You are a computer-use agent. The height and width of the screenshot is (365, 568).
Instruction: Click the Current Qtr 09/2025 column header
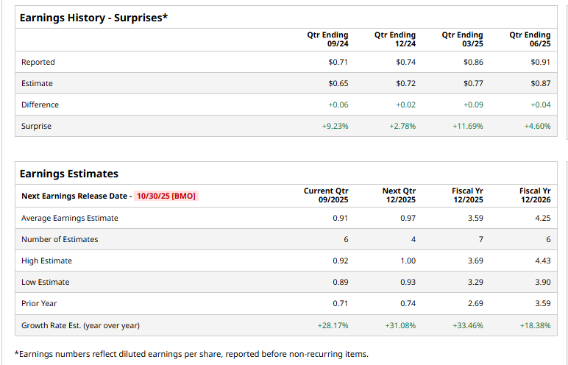tap(326, 195)
